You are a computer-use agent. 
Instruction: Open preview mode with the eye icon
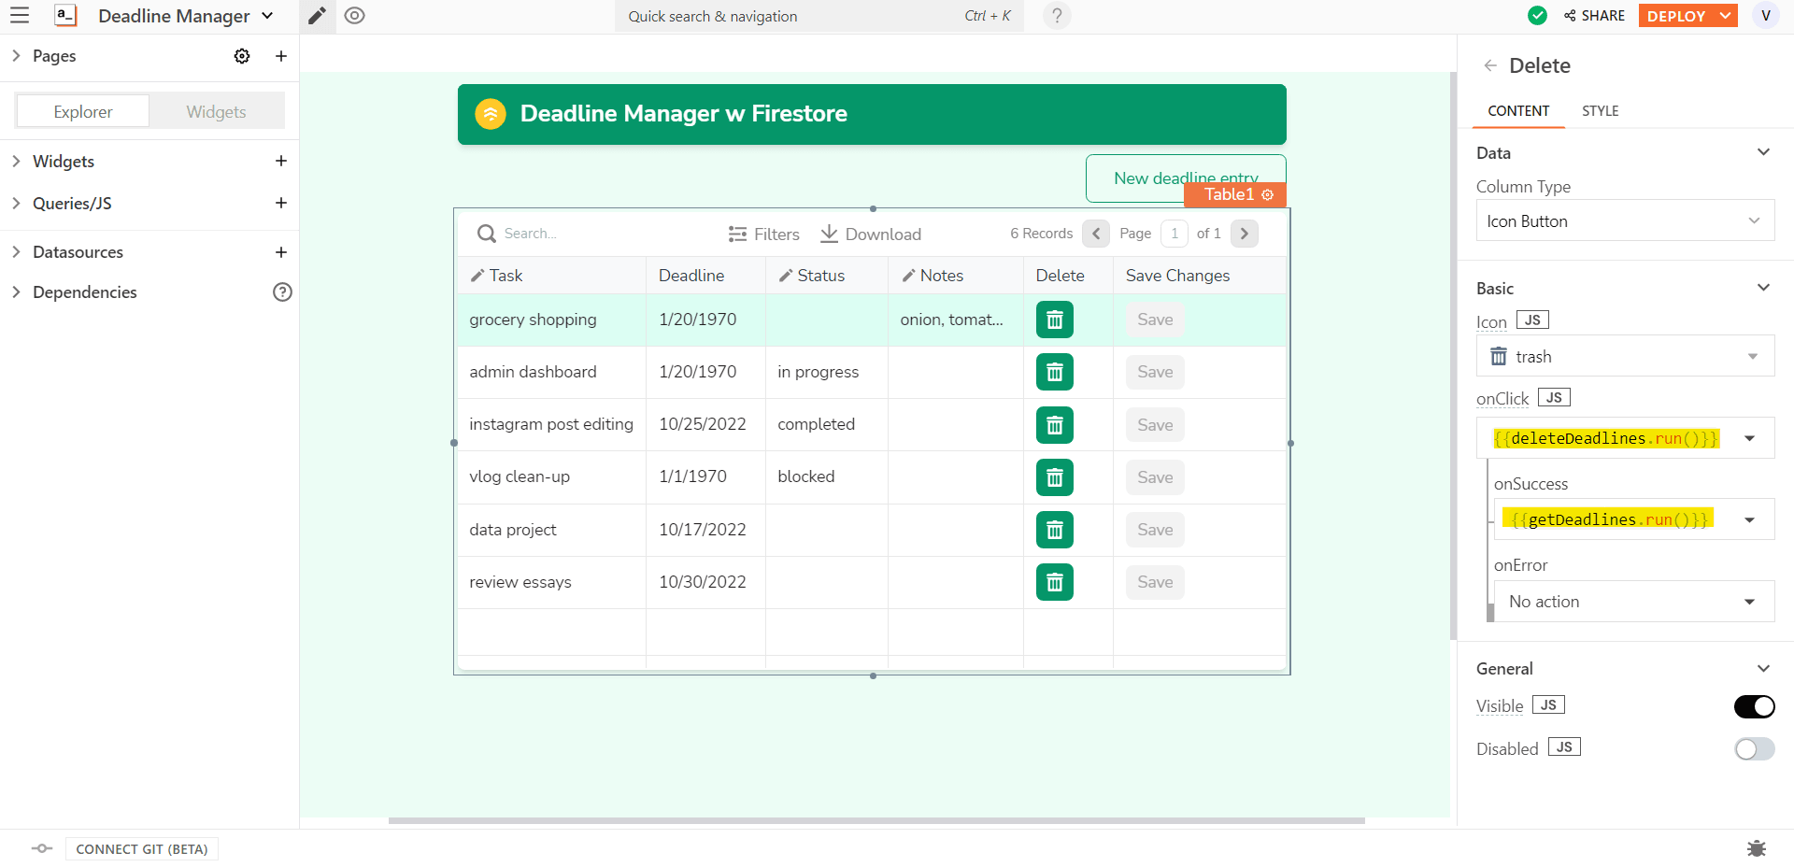pos(354,16)
